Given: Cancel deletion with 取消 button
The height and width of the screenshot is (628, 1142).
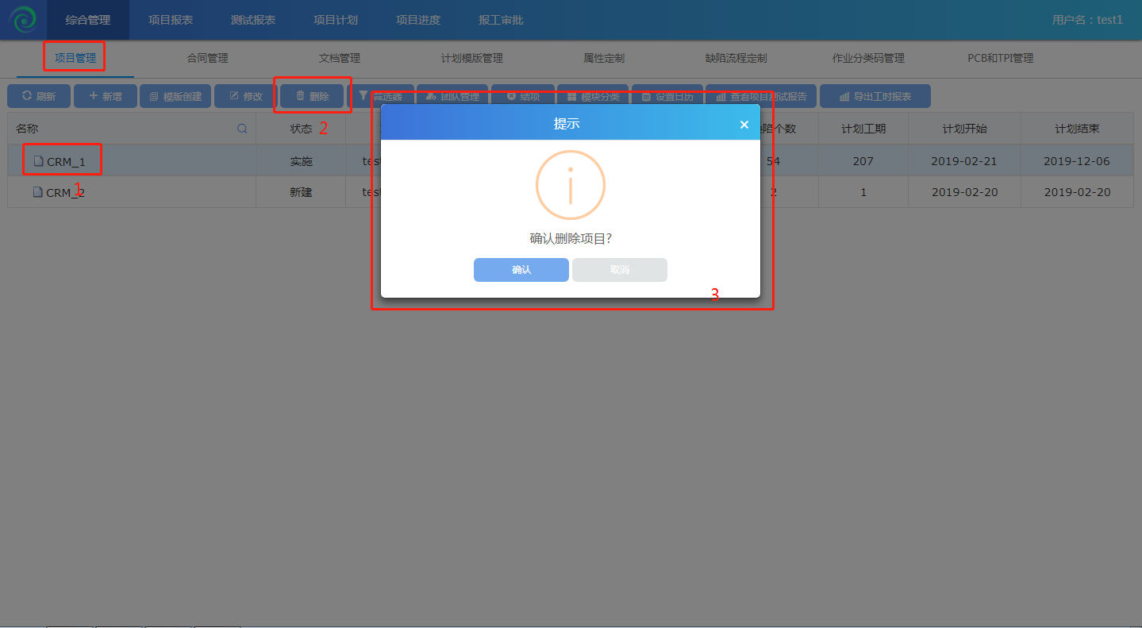Looking at the screenshot, I should pos(619,270).
